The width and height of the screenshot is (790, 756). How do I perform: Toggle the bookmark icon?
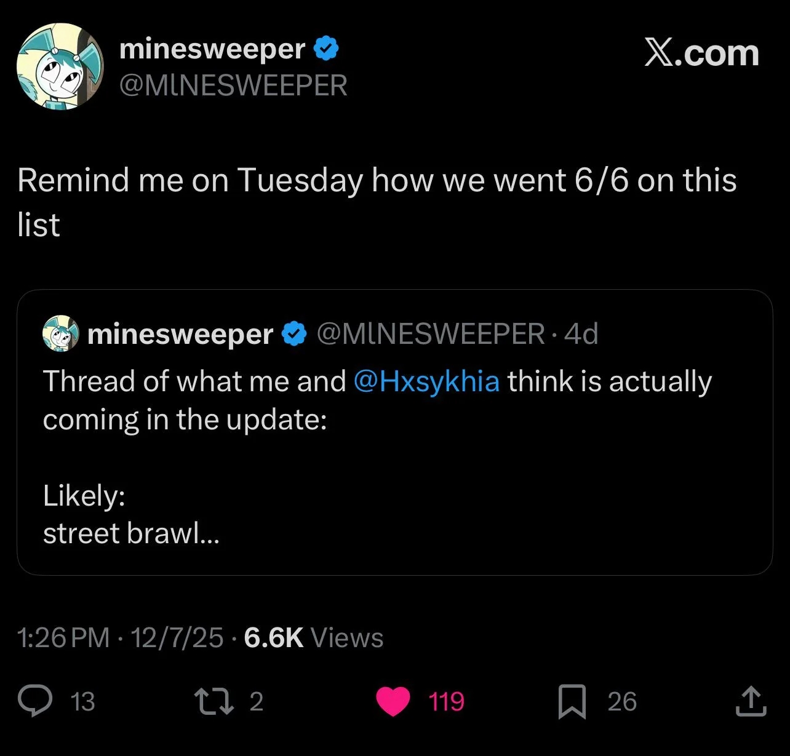pyautogui.click(x=572, y=702)
